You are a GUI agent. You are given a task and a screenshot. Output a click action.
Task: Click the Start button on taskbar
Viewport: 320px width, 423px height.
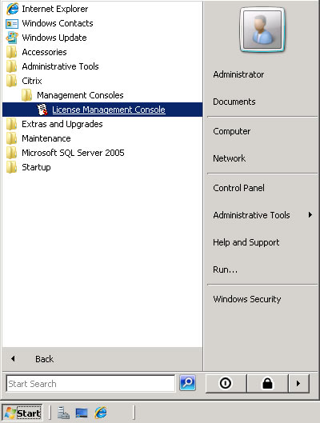click(22, 413)
